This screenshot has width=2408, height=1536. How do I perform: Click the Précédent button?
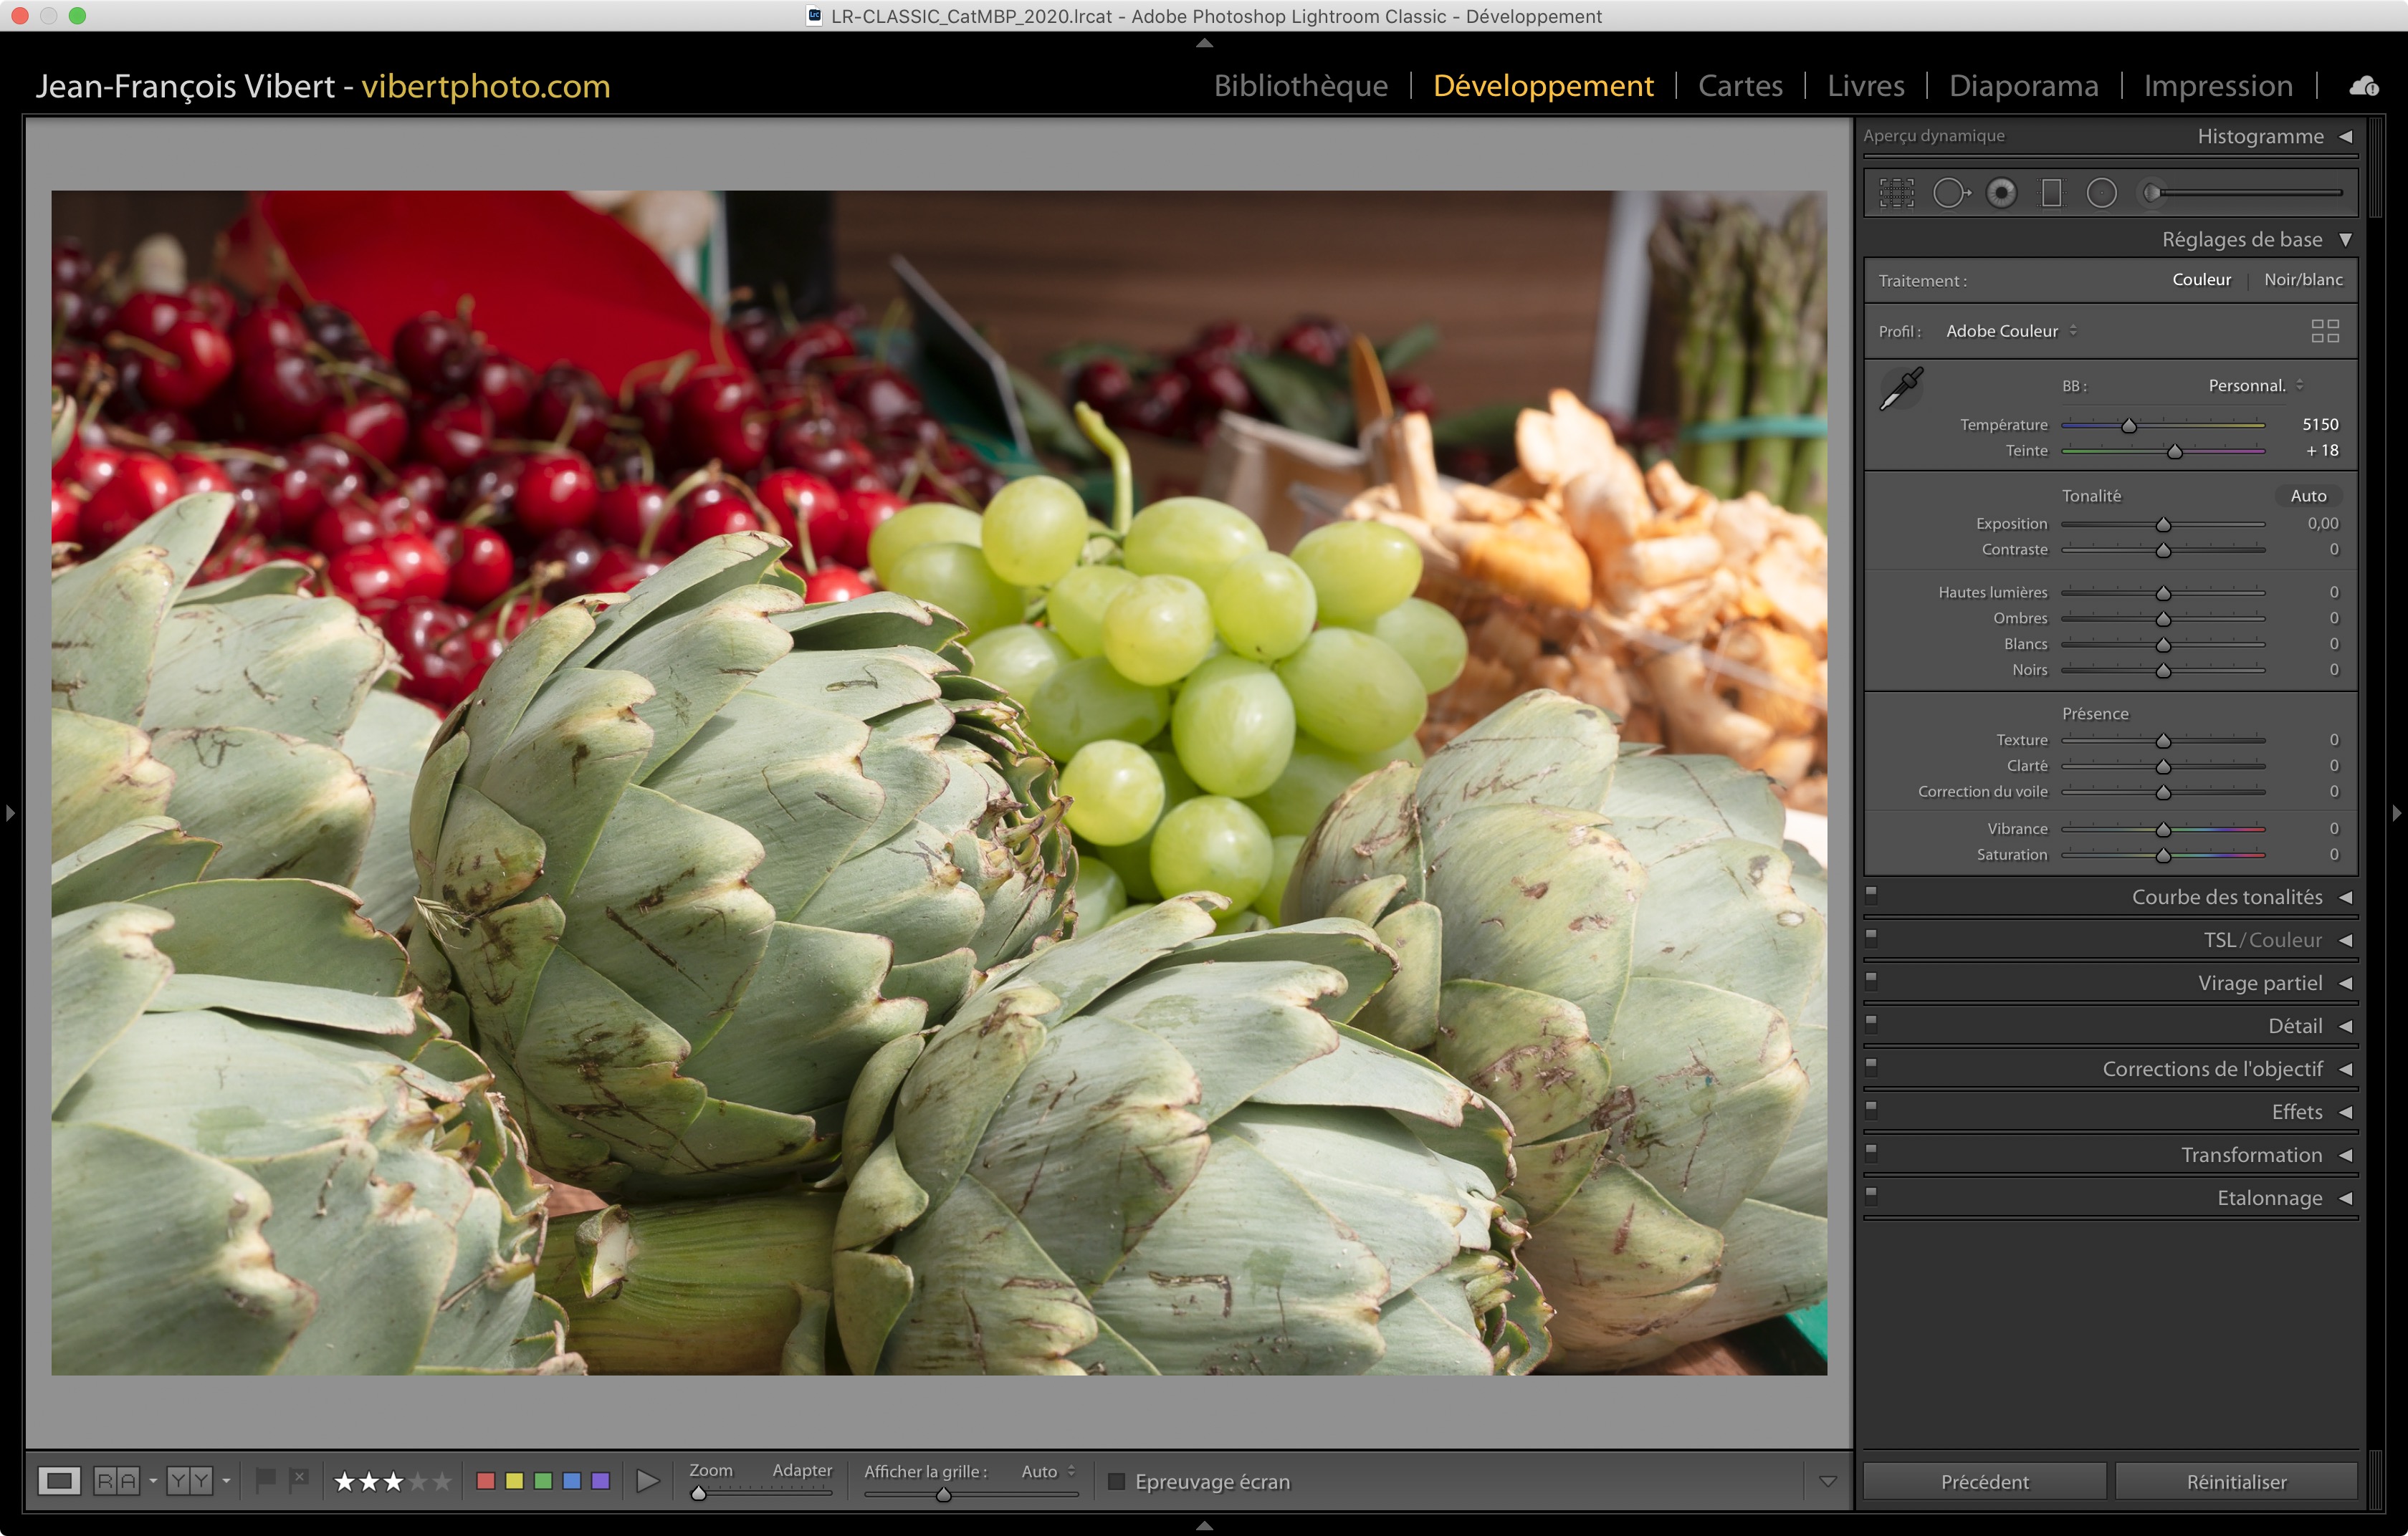[1984, 1481]
